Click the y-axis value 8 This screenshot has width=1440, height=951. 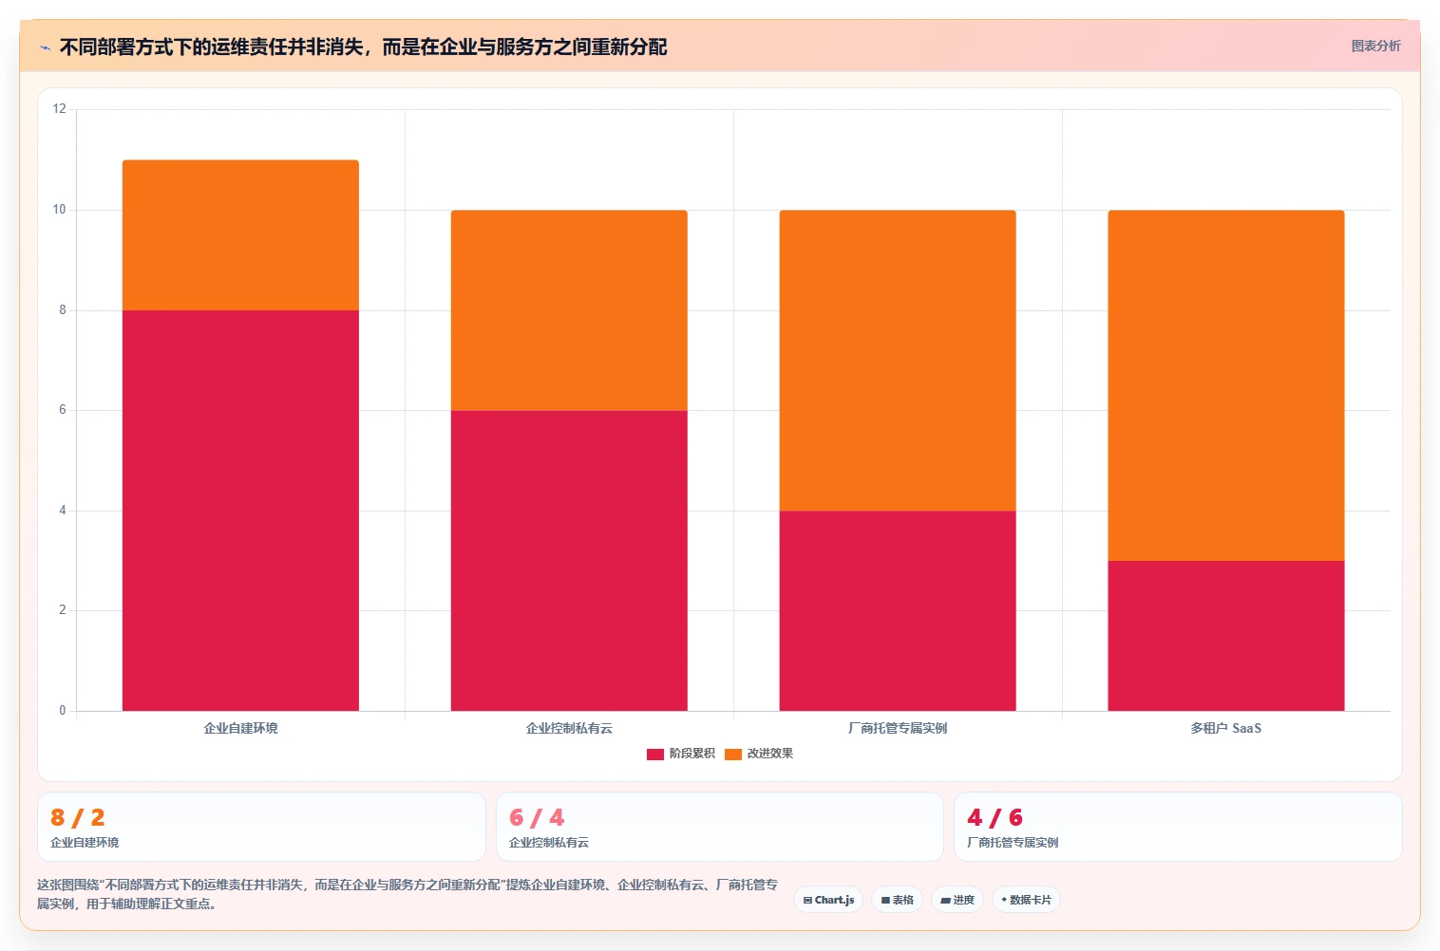coord(63,310)
